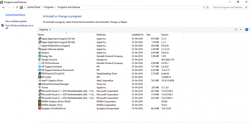251x123 pixels.
Task: Click the refresh button beside address bar
Action: tap(208, 7)
